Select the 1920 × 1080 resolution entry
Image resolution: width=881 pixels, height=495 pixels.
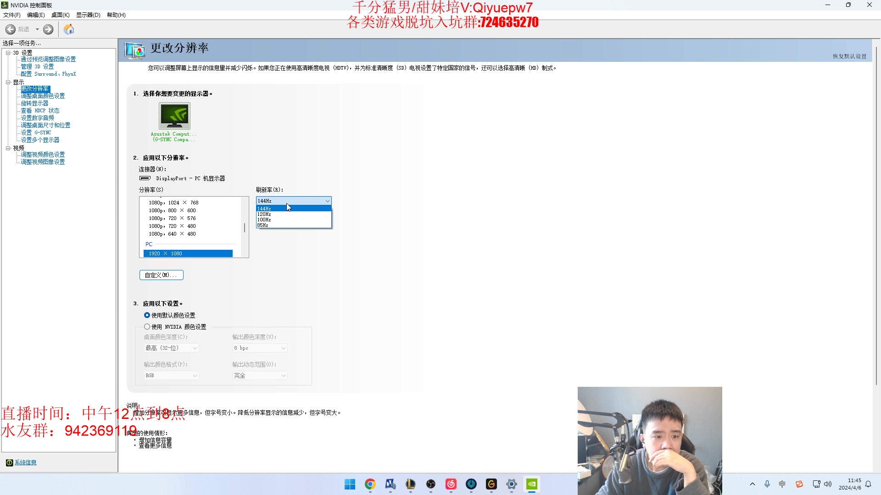[x=188, y=253]
